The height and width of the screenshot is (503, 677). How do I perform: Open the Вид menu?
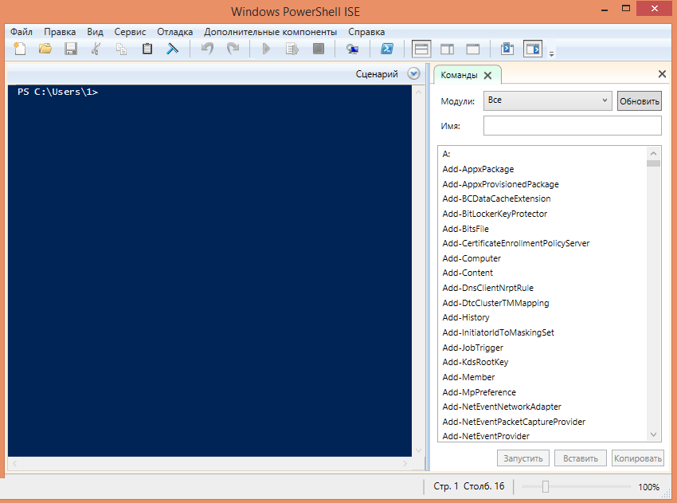pos(95,32)
